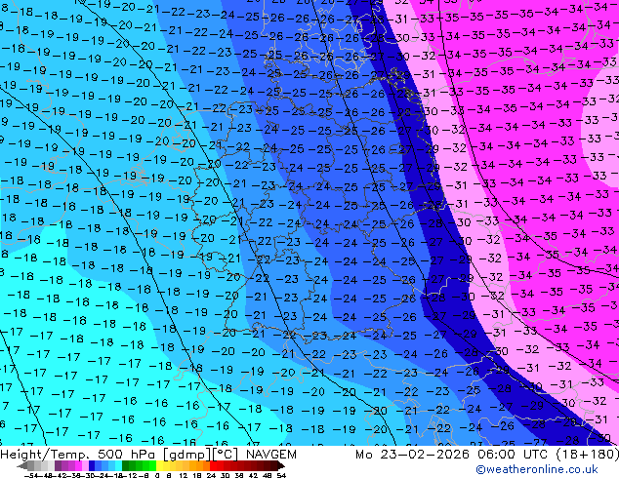Click the legend's left gray arrow end
Image resolution: width=619 pixels, height=478 pixels.
point(22,466)
